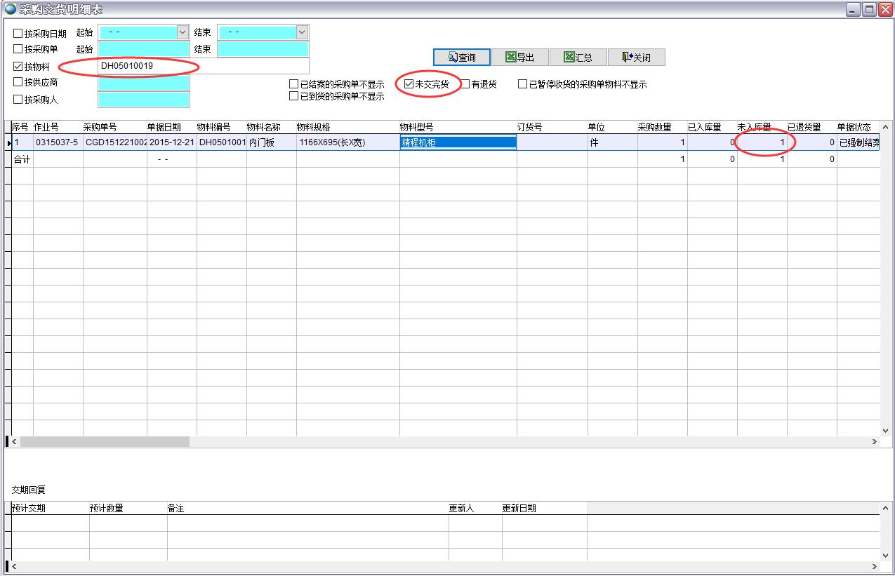Image resolution: width=895 pixels, height=576 pixels.
Task: Maximize the 采购交货明细表 window
Action: click(x=869, y=9)
